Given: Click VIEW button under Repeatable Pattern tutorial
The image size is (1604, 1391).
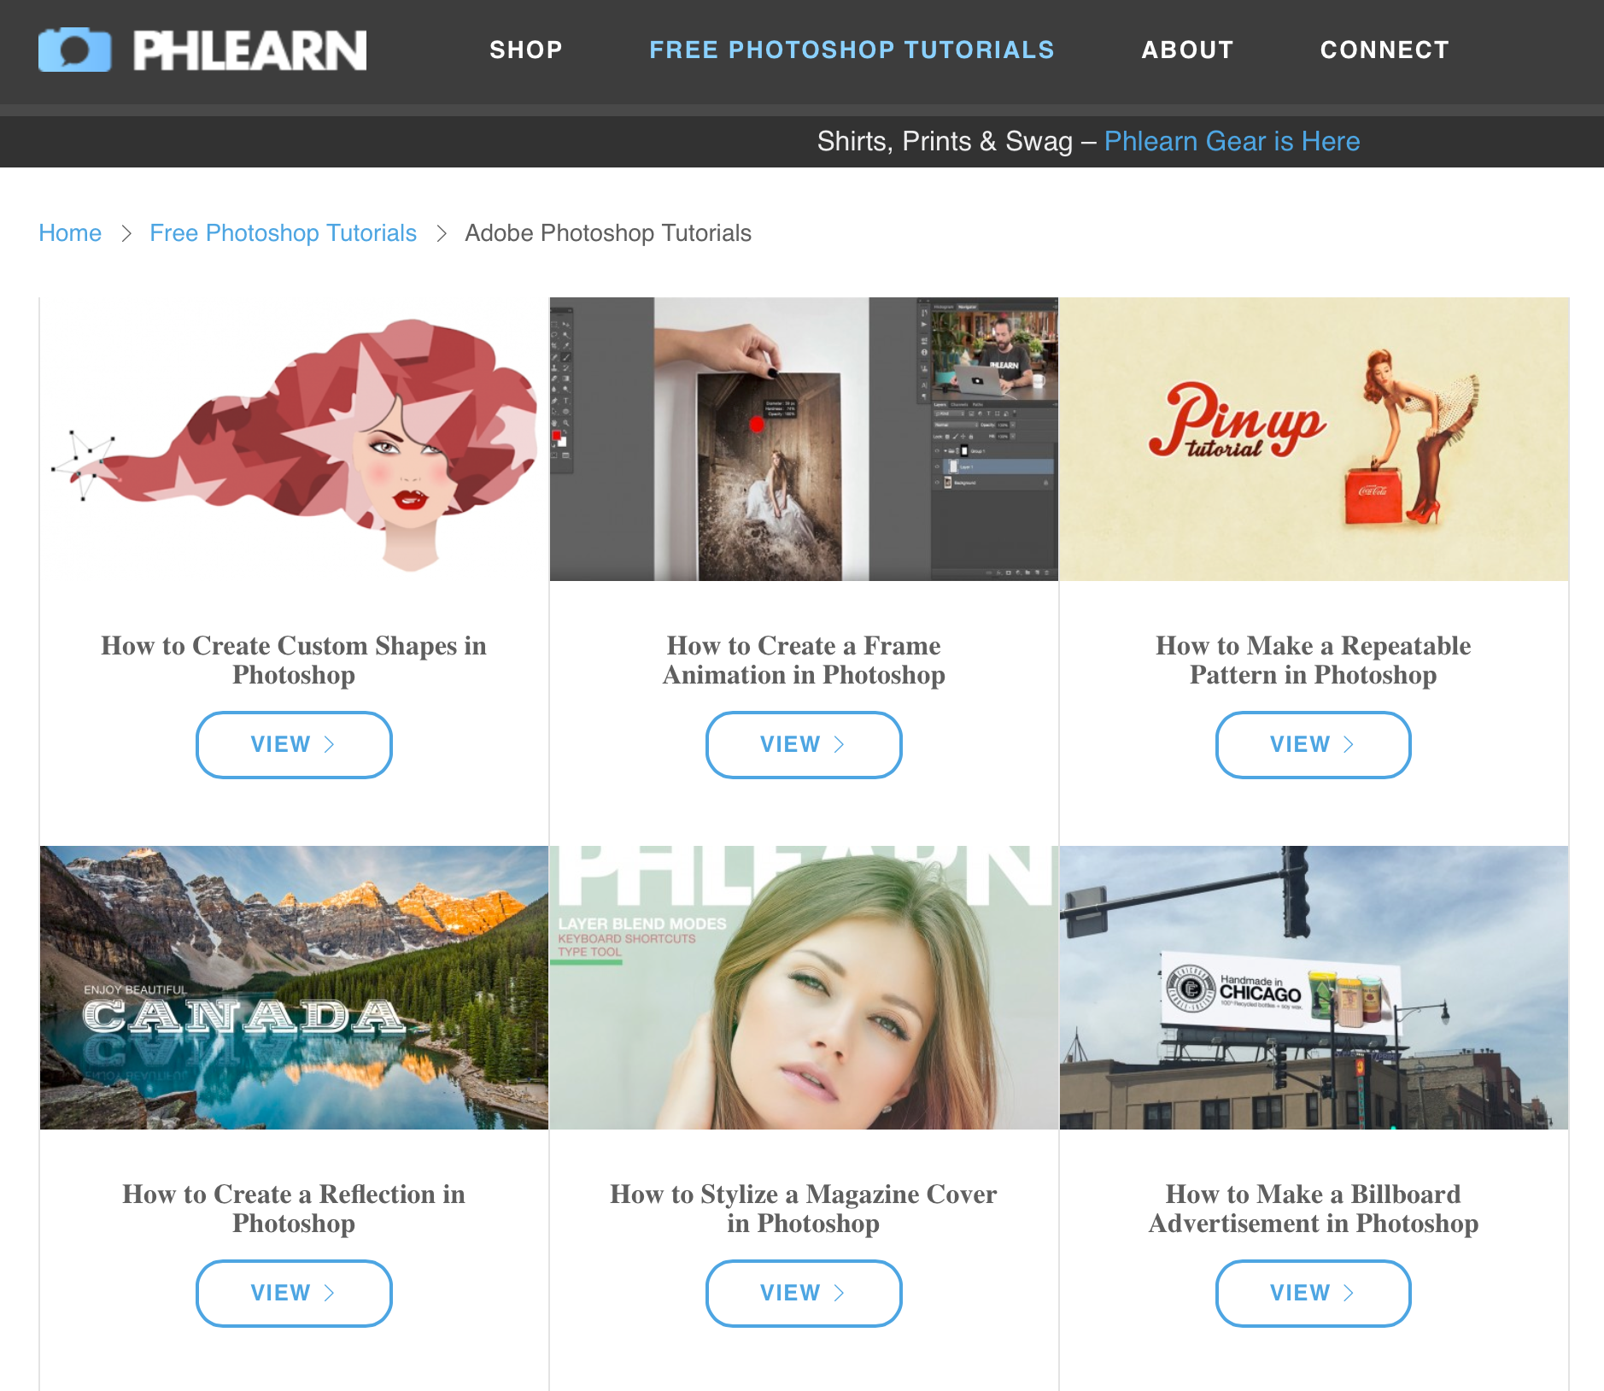Looking at the screenshot, I should (x=1313, y=744).
